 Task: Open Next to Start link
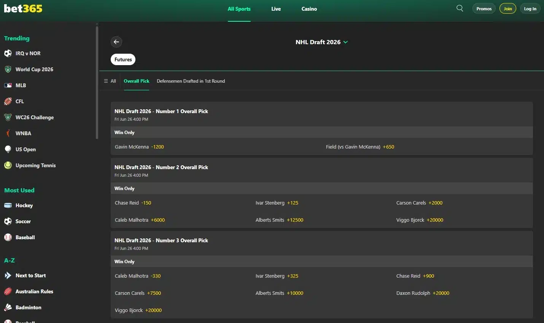[x=30, y=275]
